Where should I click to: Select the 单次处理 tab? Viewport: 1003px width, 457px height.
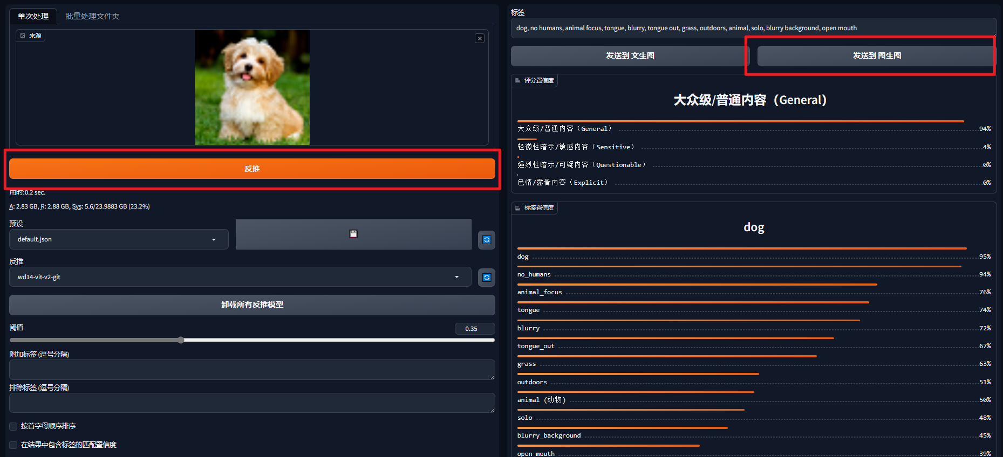coord(33,16)
